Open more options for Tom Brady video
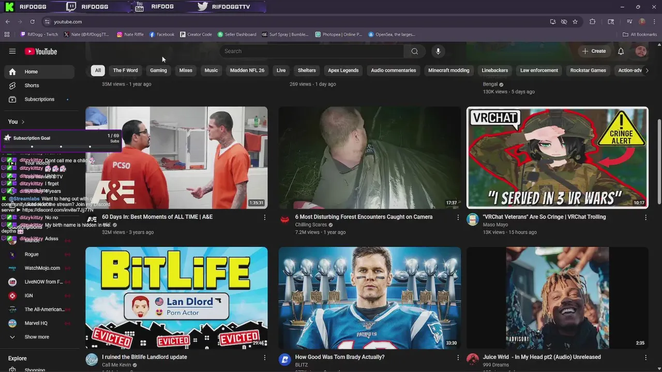 click(458, 358)
